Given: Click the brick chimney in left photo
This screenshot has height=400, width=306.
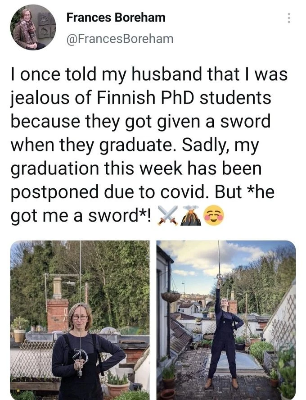Looking at the screenshot, I should coord(57,306).
